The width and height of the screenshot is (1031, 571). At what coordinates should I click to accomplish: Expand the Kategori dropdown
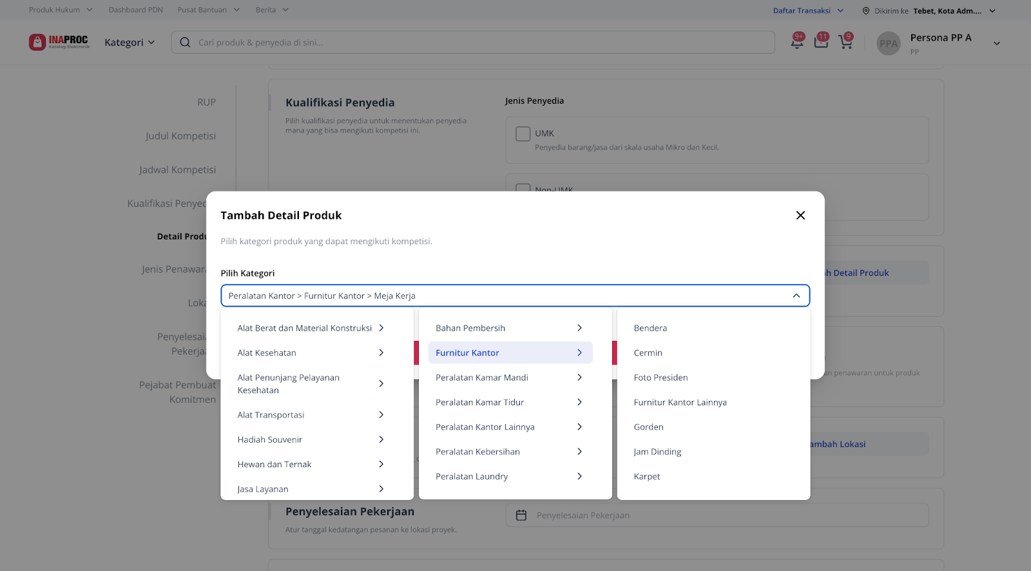tap(130, 43)
